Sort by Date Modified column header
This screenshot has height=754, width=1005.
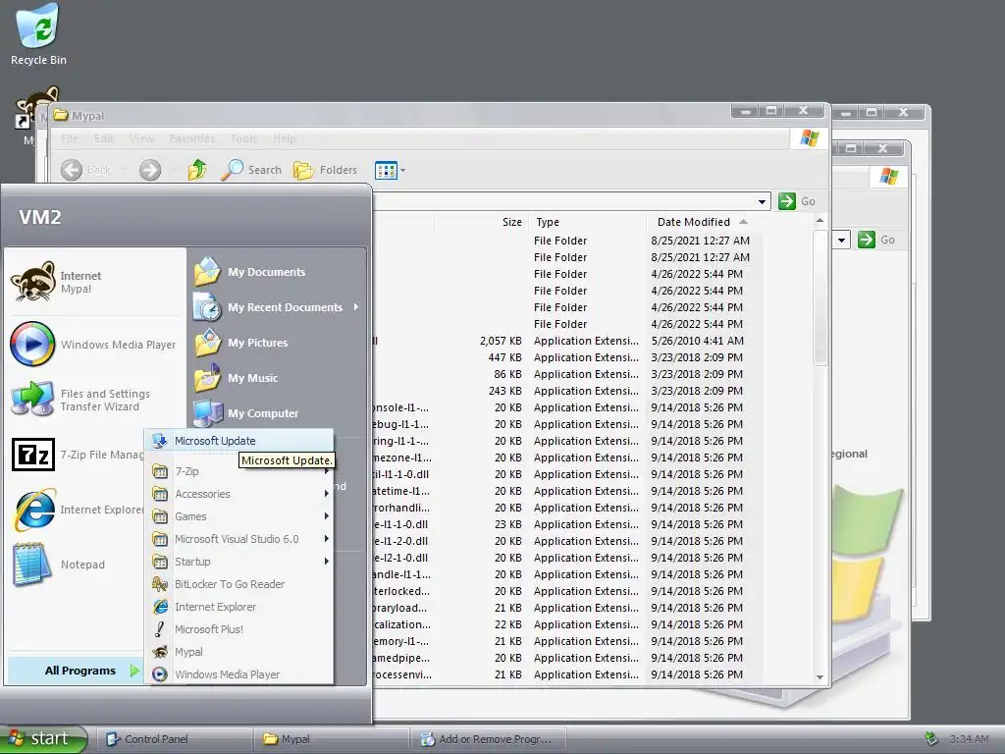[x=703, y=222]
